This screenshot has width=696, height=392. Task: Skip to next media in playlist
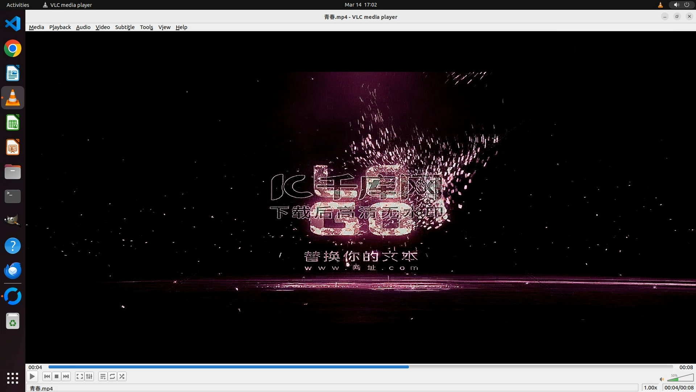tap(66, 376)
